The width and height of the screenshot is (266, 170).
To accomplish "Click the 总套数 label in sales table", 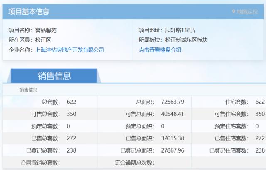I will (51, 102).
